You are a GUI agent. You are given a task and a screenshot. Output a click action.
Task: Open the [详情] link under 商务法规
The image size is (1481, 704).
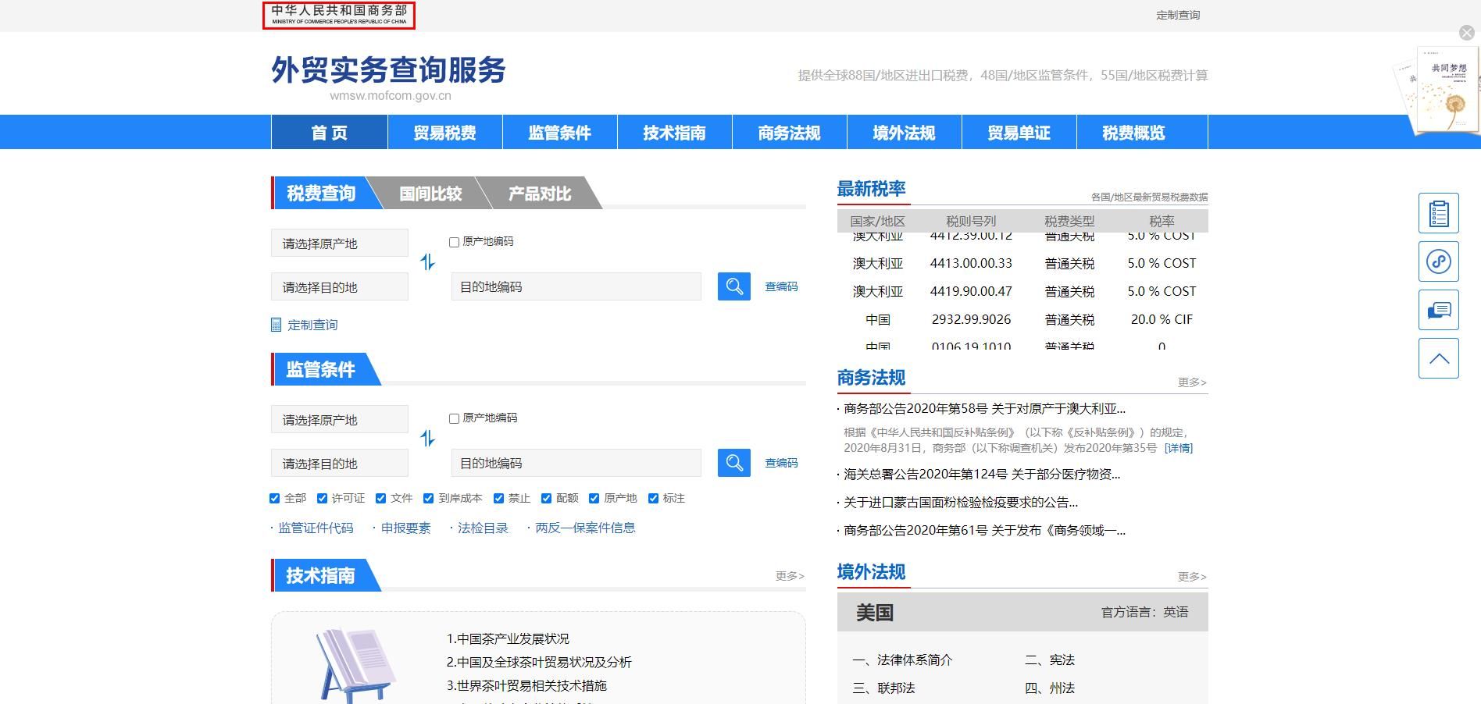(x=1179, y=448)
